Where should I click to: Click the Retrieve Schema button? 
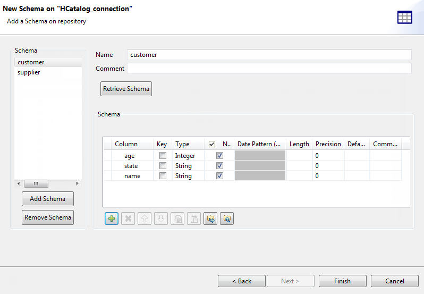point(126,89)
